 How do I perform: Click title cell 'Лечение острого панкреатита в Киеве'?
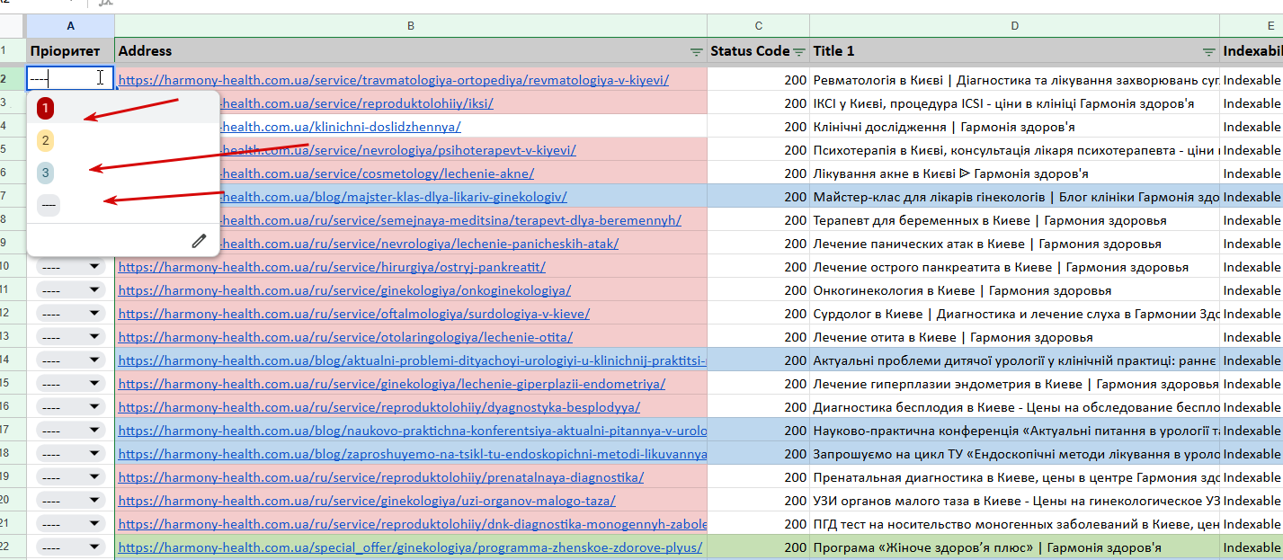(1014, 267)
